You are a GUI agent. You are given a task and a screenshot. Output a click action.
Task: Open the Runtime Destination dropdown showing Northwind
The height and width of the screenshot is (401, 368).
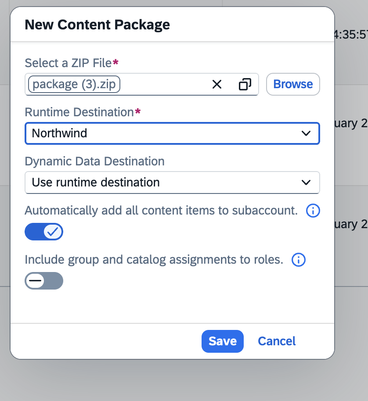(x=172, y=133)
